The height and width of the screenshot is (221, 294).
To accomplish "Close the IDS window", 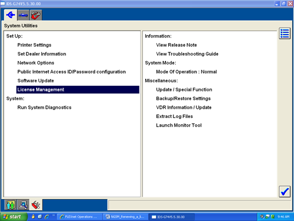I will 291,3.
